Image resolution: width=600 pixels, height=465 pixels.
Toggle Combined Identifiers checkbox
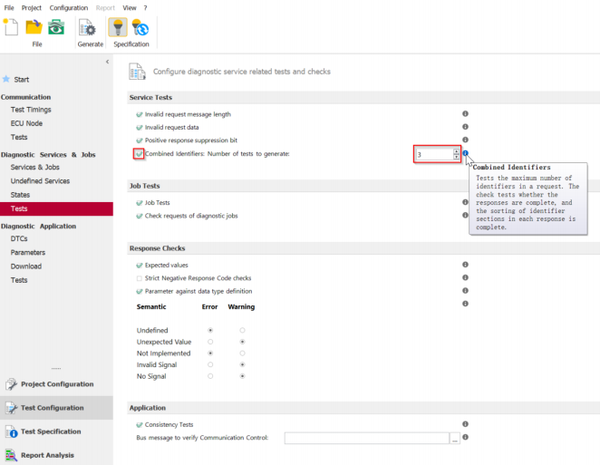point(139,154)
